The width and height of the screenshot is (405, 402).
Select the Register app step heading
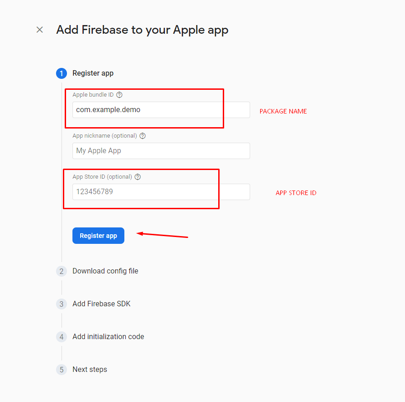[93, 73]
